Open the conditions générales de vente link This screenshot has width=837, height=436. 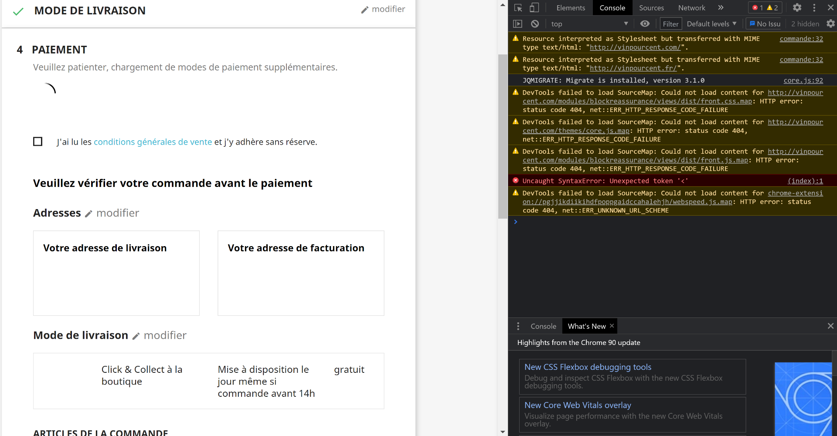(x=153, y=142)
